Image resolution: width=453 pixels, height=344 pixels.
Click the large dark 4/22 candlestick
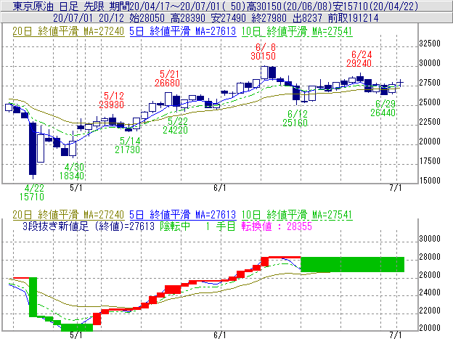(33, 150)
